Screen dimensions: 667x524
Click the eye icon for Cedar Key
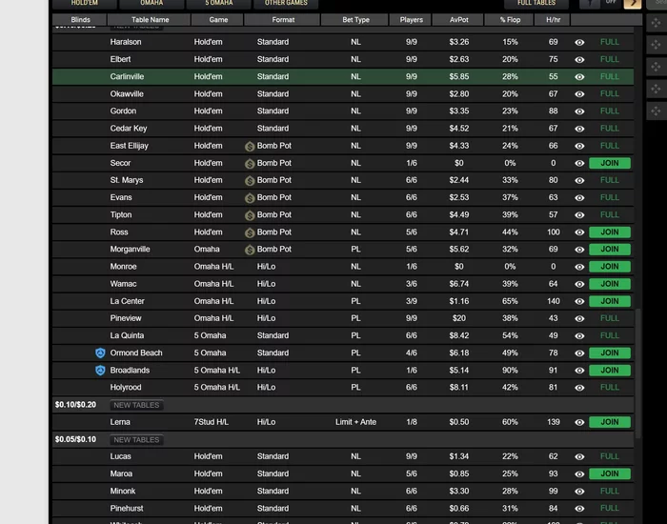point(579,129)
